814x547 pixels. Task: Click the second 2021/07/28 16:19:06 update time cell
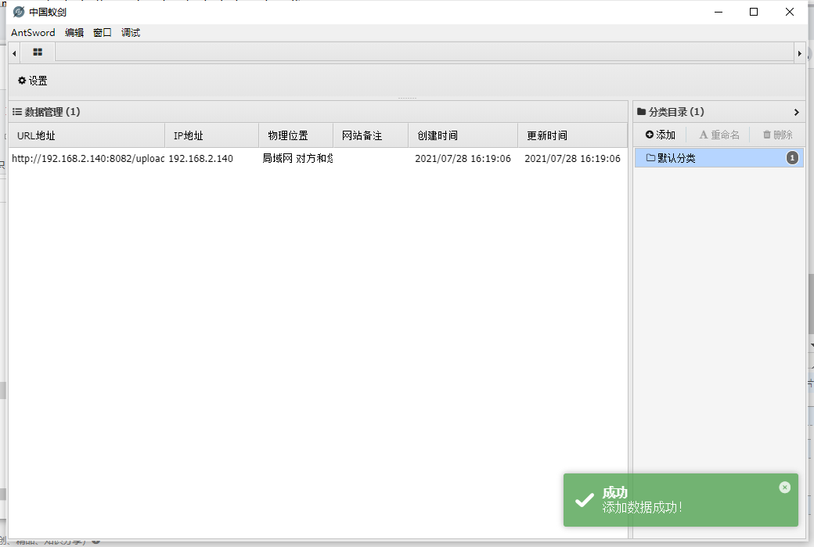(573, 158)
